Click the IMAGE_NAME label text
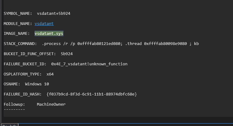233x126 pixels. [17, 34]
